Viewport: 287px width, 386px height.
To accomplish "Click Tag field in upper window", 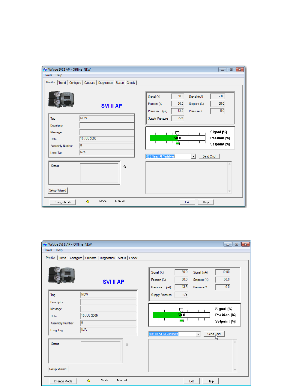I will pos(107,118).
